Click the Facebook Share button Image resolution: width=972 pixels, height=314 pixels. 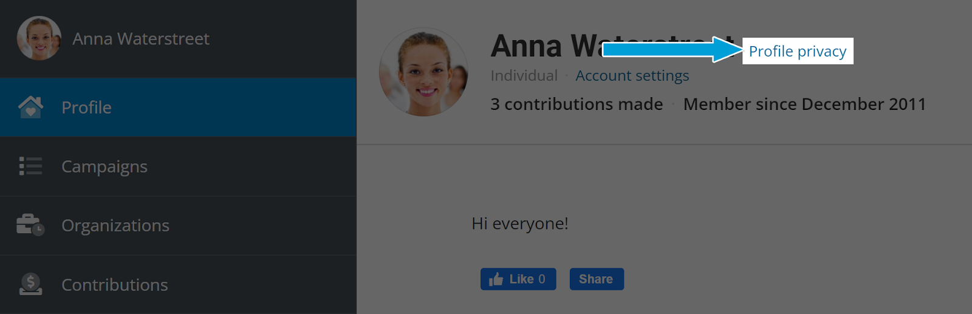597,279
